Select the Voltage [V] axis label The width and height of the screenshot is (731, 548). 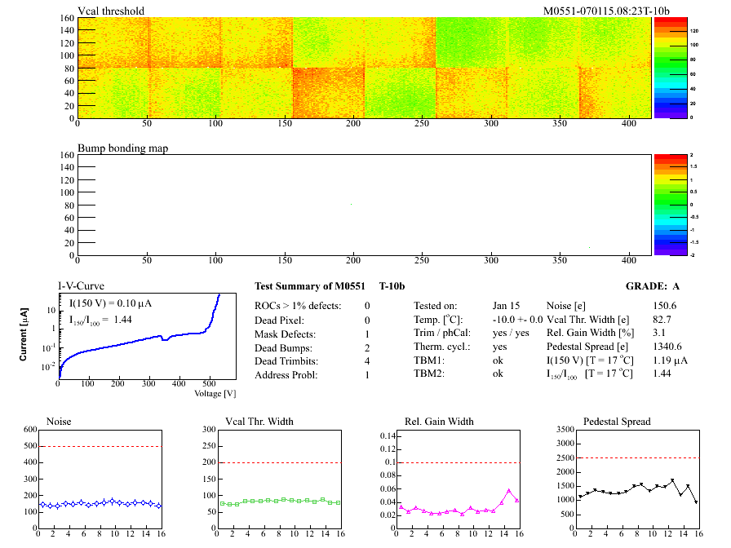tap(215, 393)
